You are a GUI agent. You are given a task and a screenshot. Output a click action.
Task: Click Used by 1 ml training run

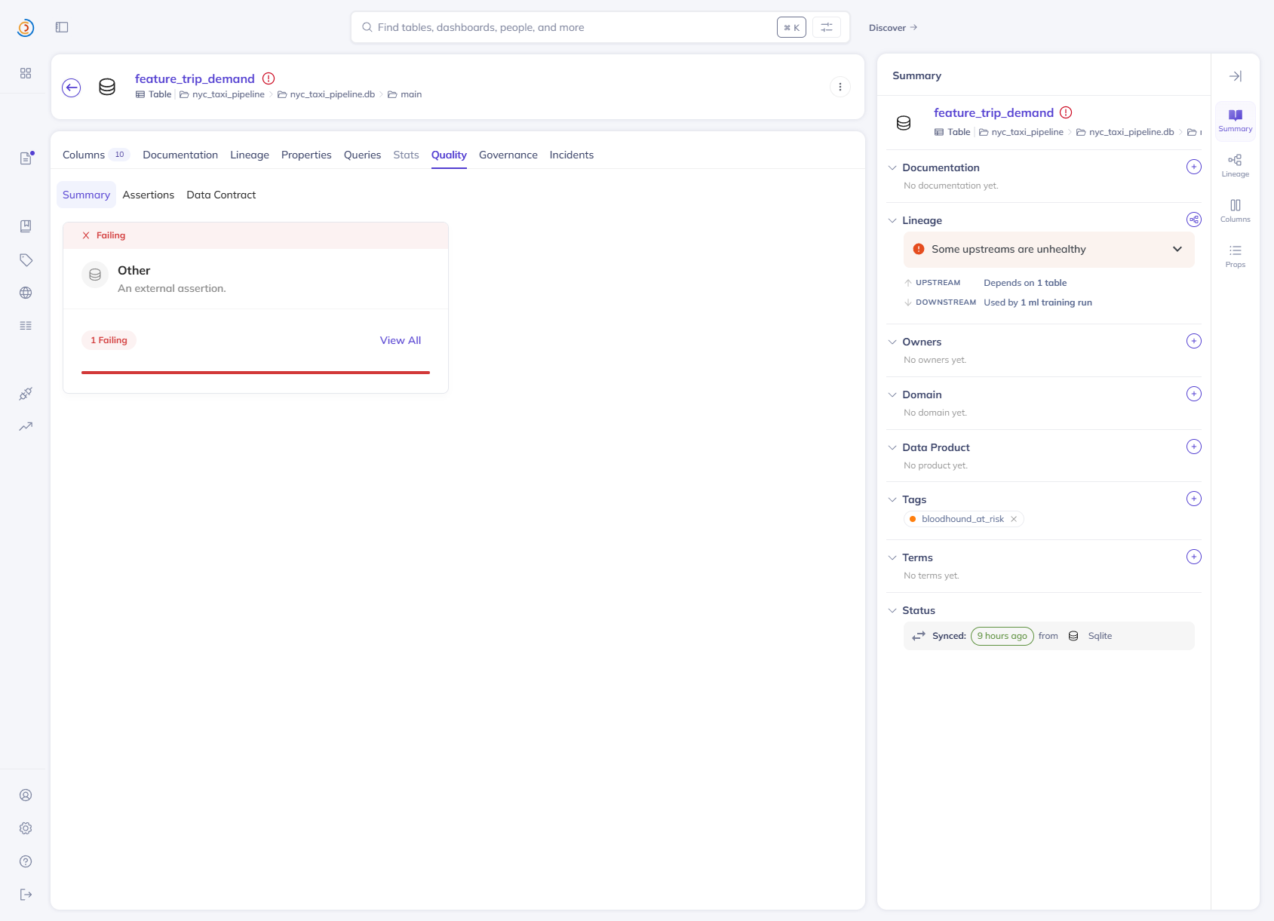point(1038,302)
